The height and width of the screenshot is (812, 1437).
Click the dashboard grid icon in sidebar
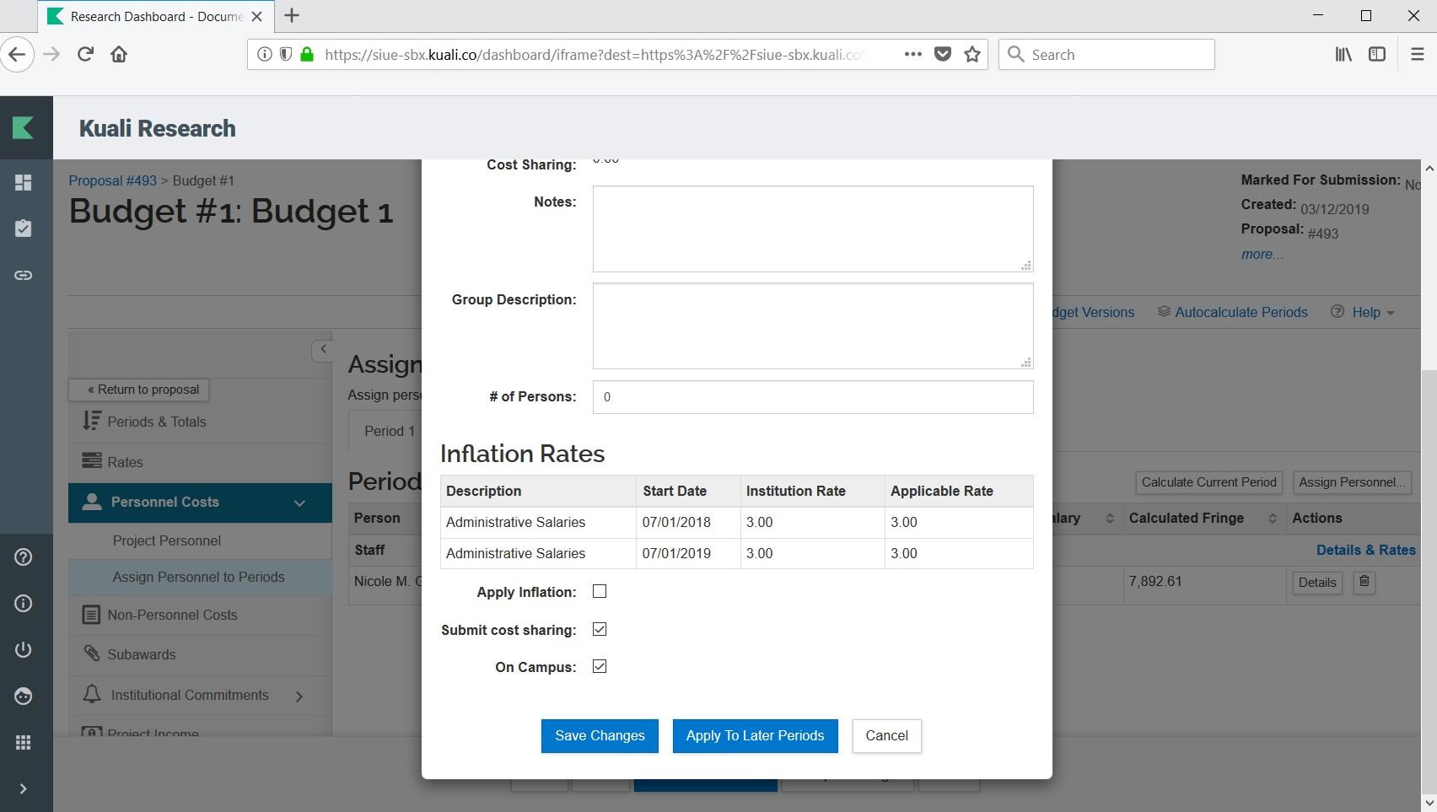coord(24,182)
